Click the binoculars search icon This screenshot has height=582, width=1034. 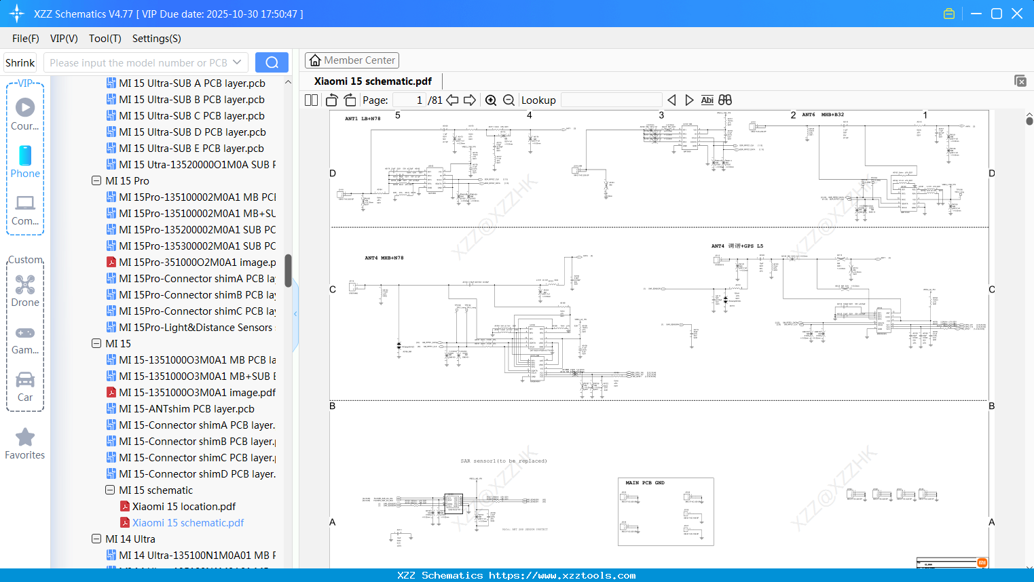[724, 100]
